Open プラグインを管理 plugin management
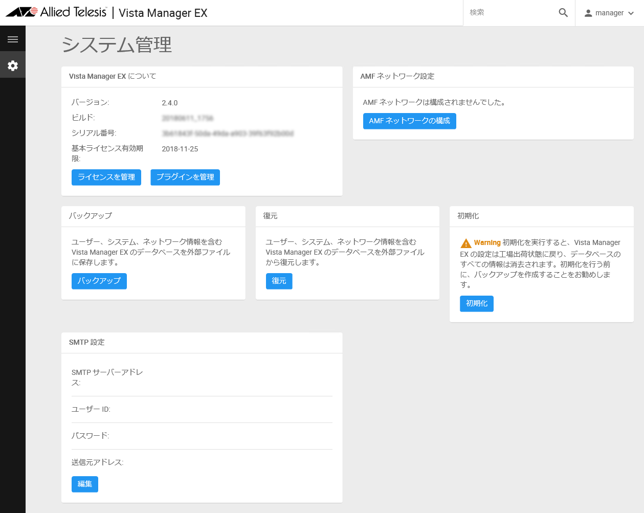Screen dimensions: 644x513 tap(185, 177)
